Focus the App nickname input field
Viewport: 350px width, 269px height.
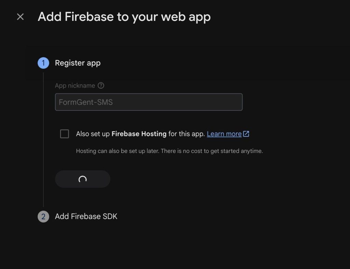[149, 102]
